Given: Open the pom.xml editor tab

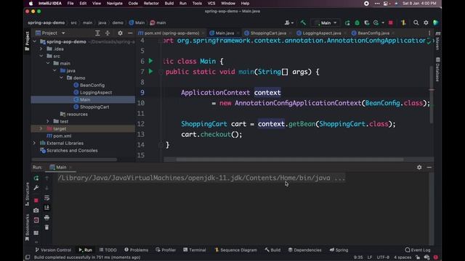Looking at the screenshot, I should tap(171, 33).
